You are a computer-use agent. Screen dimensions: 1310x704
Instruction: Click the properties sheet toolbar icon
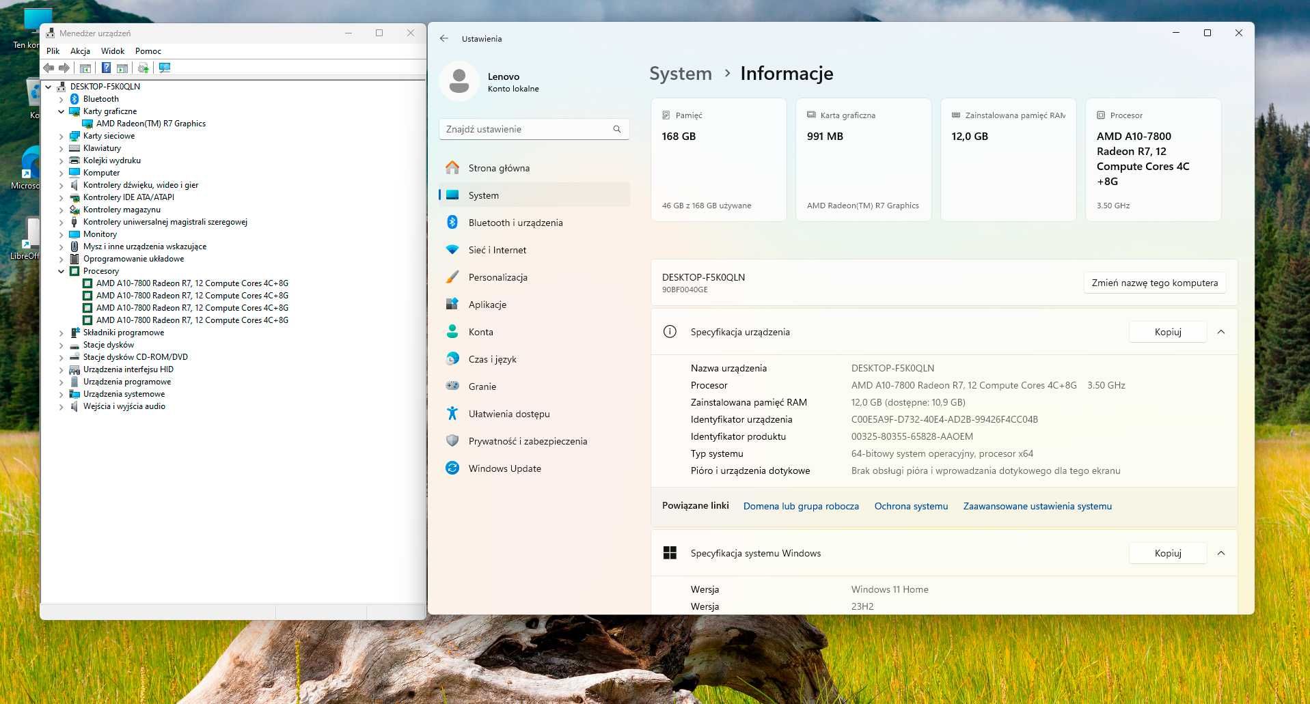click(x=122, y=68)
